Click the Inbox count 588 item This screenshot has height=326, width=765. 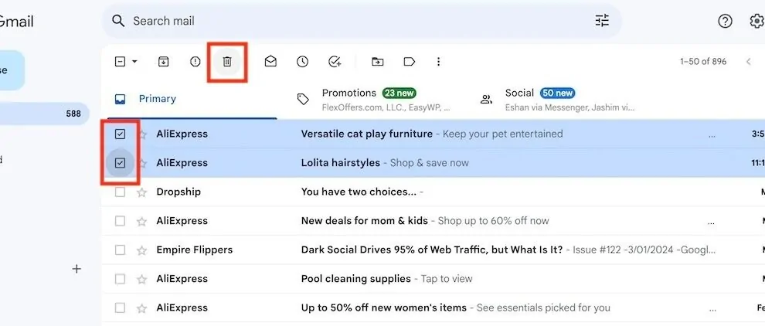(x=45, y=114)
